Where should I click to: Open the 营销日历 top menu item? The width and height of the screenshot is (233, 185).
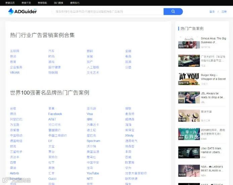tap(10, 3)
